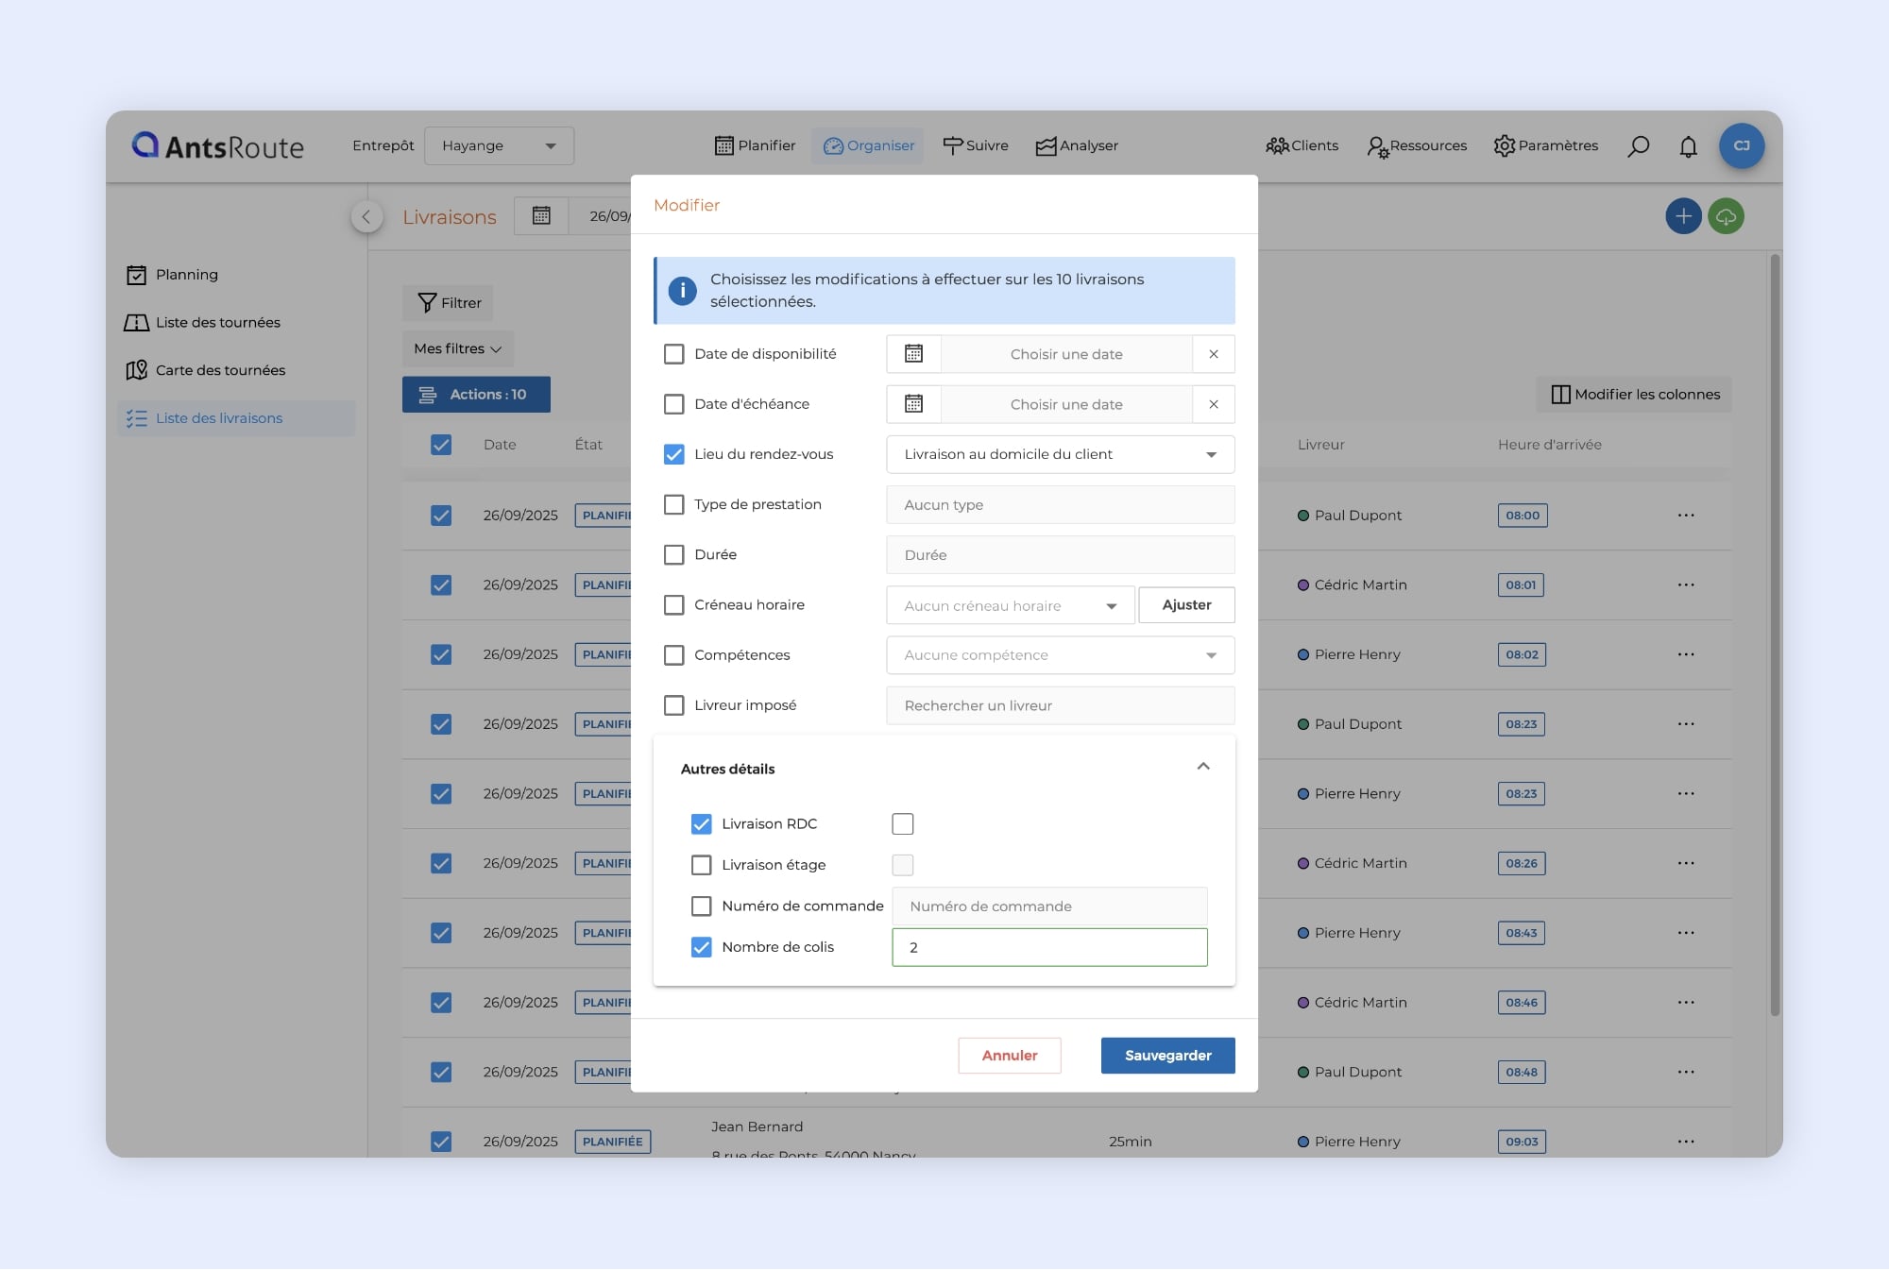Image resolution: width=1889 pixels, height=1270 pixels.
Task: Open the Livraisons date calendar icon
Action: [x=541, y=216]
